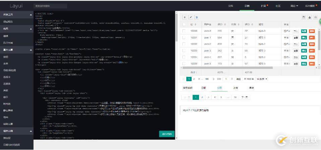
Task: Click the search components input field
Action: (x=50, y=6)
